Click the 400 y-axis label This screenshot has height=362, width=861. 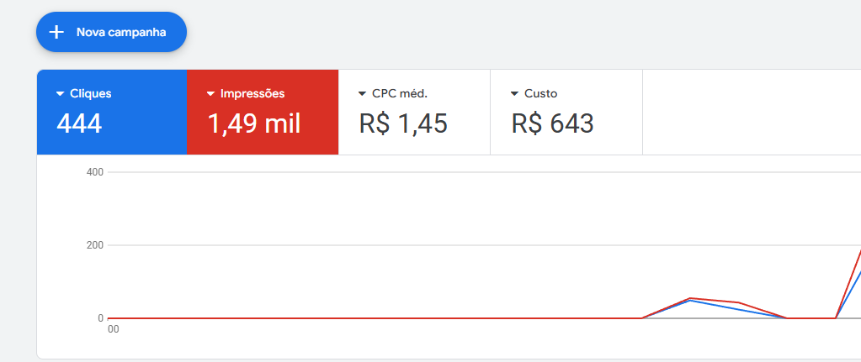(x=94, y=172)
